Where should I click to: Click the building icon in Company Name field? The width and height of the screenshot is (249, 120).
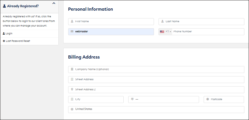(x=72, y=69)
